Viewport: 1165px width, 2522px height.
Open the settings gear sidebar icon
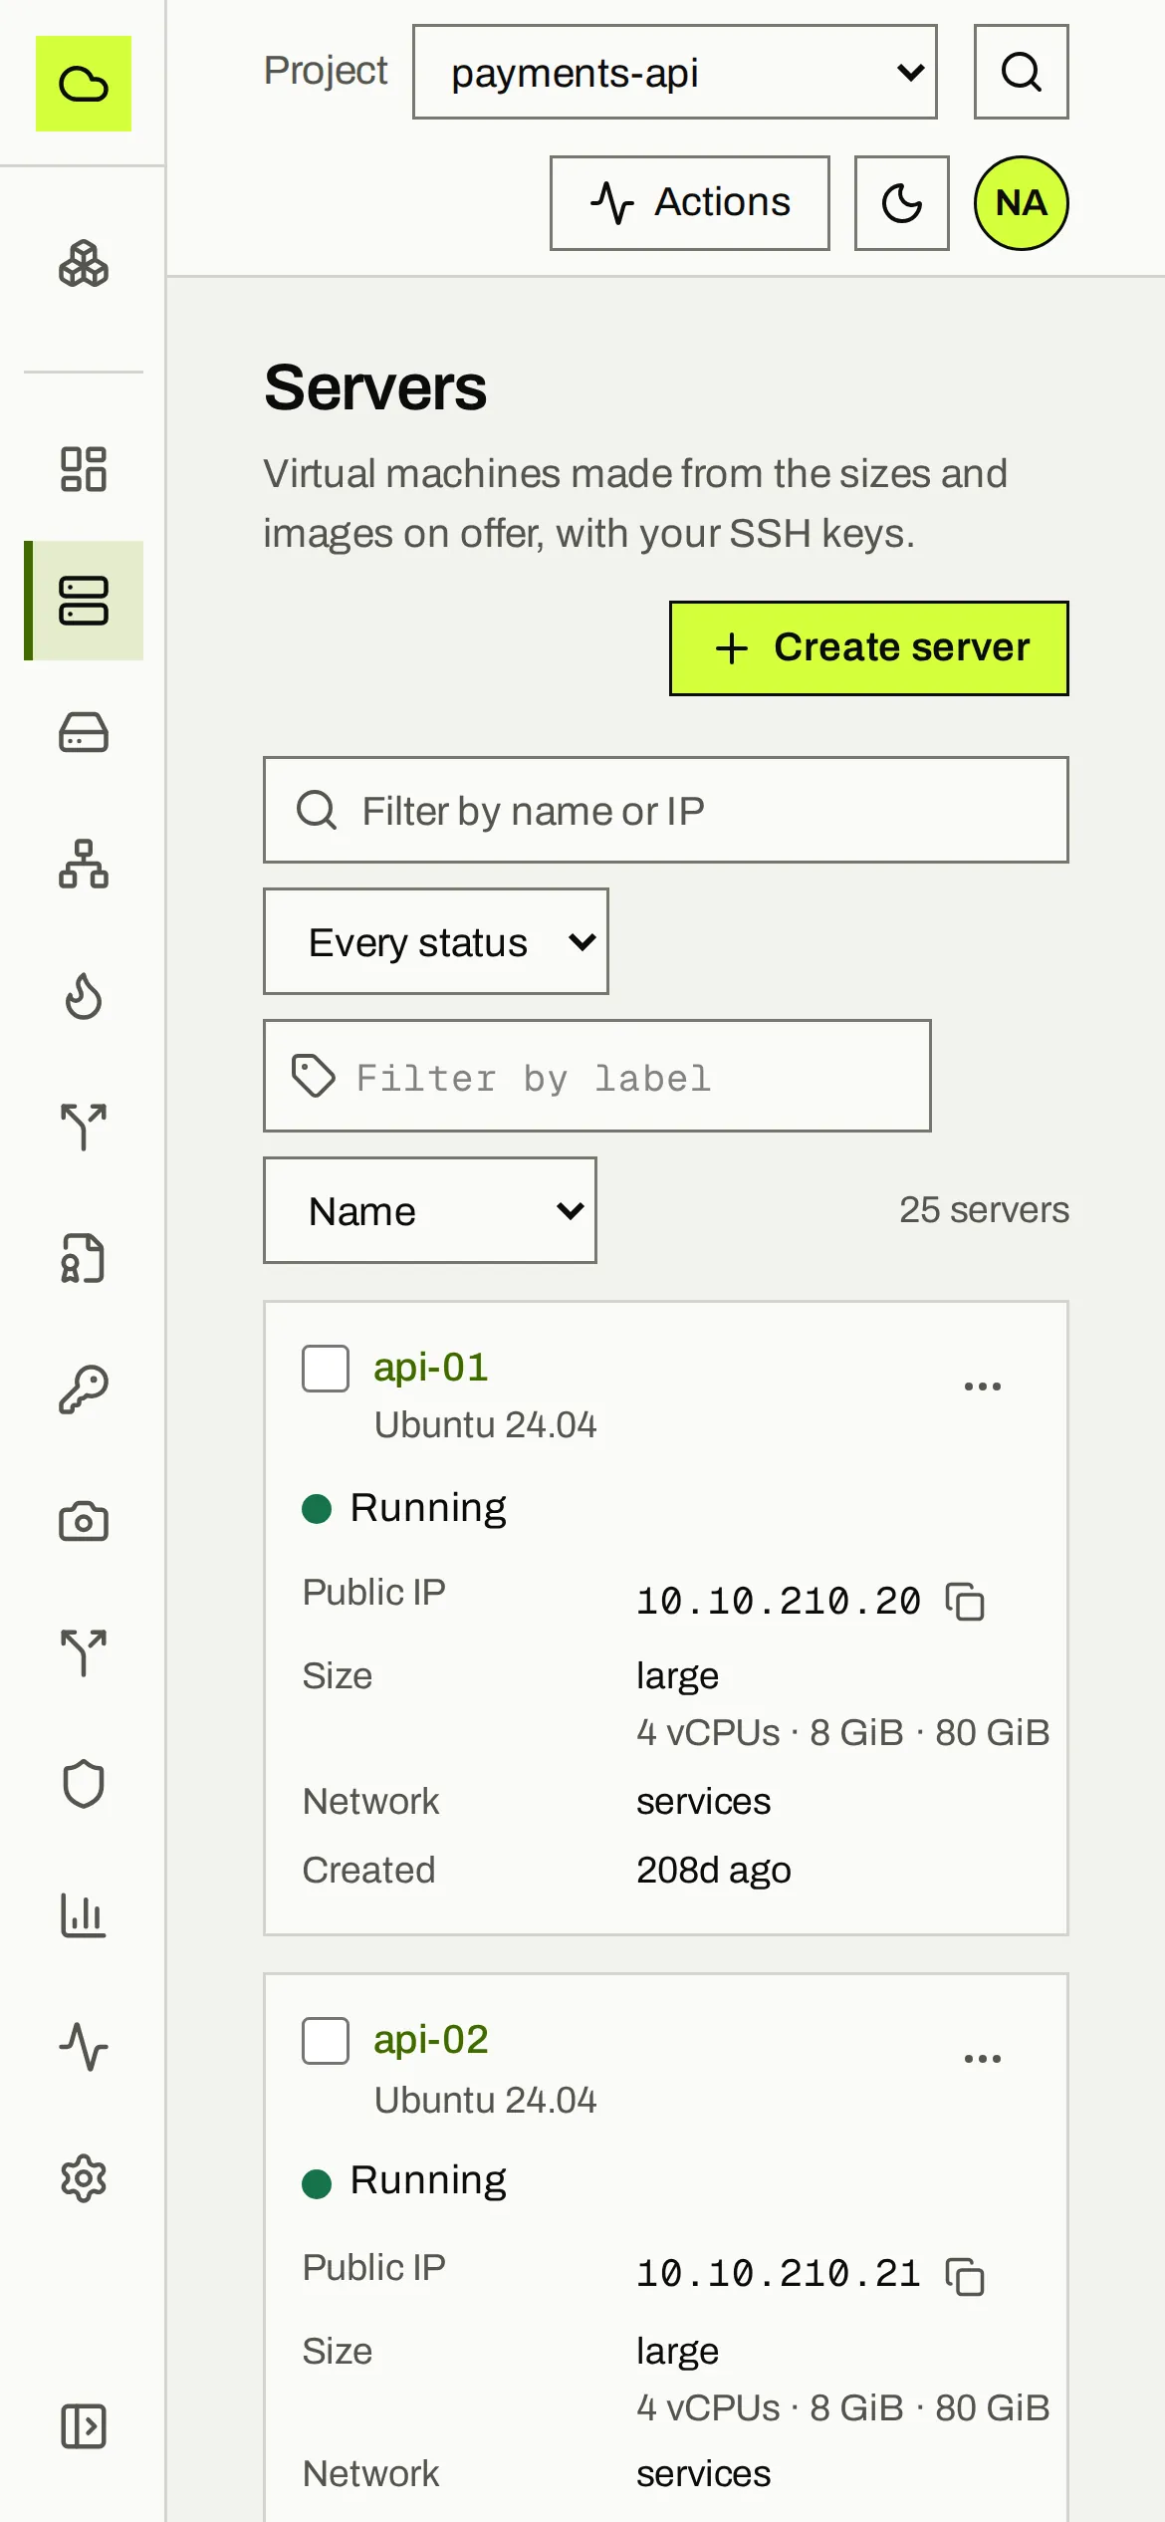[84, 2178]
